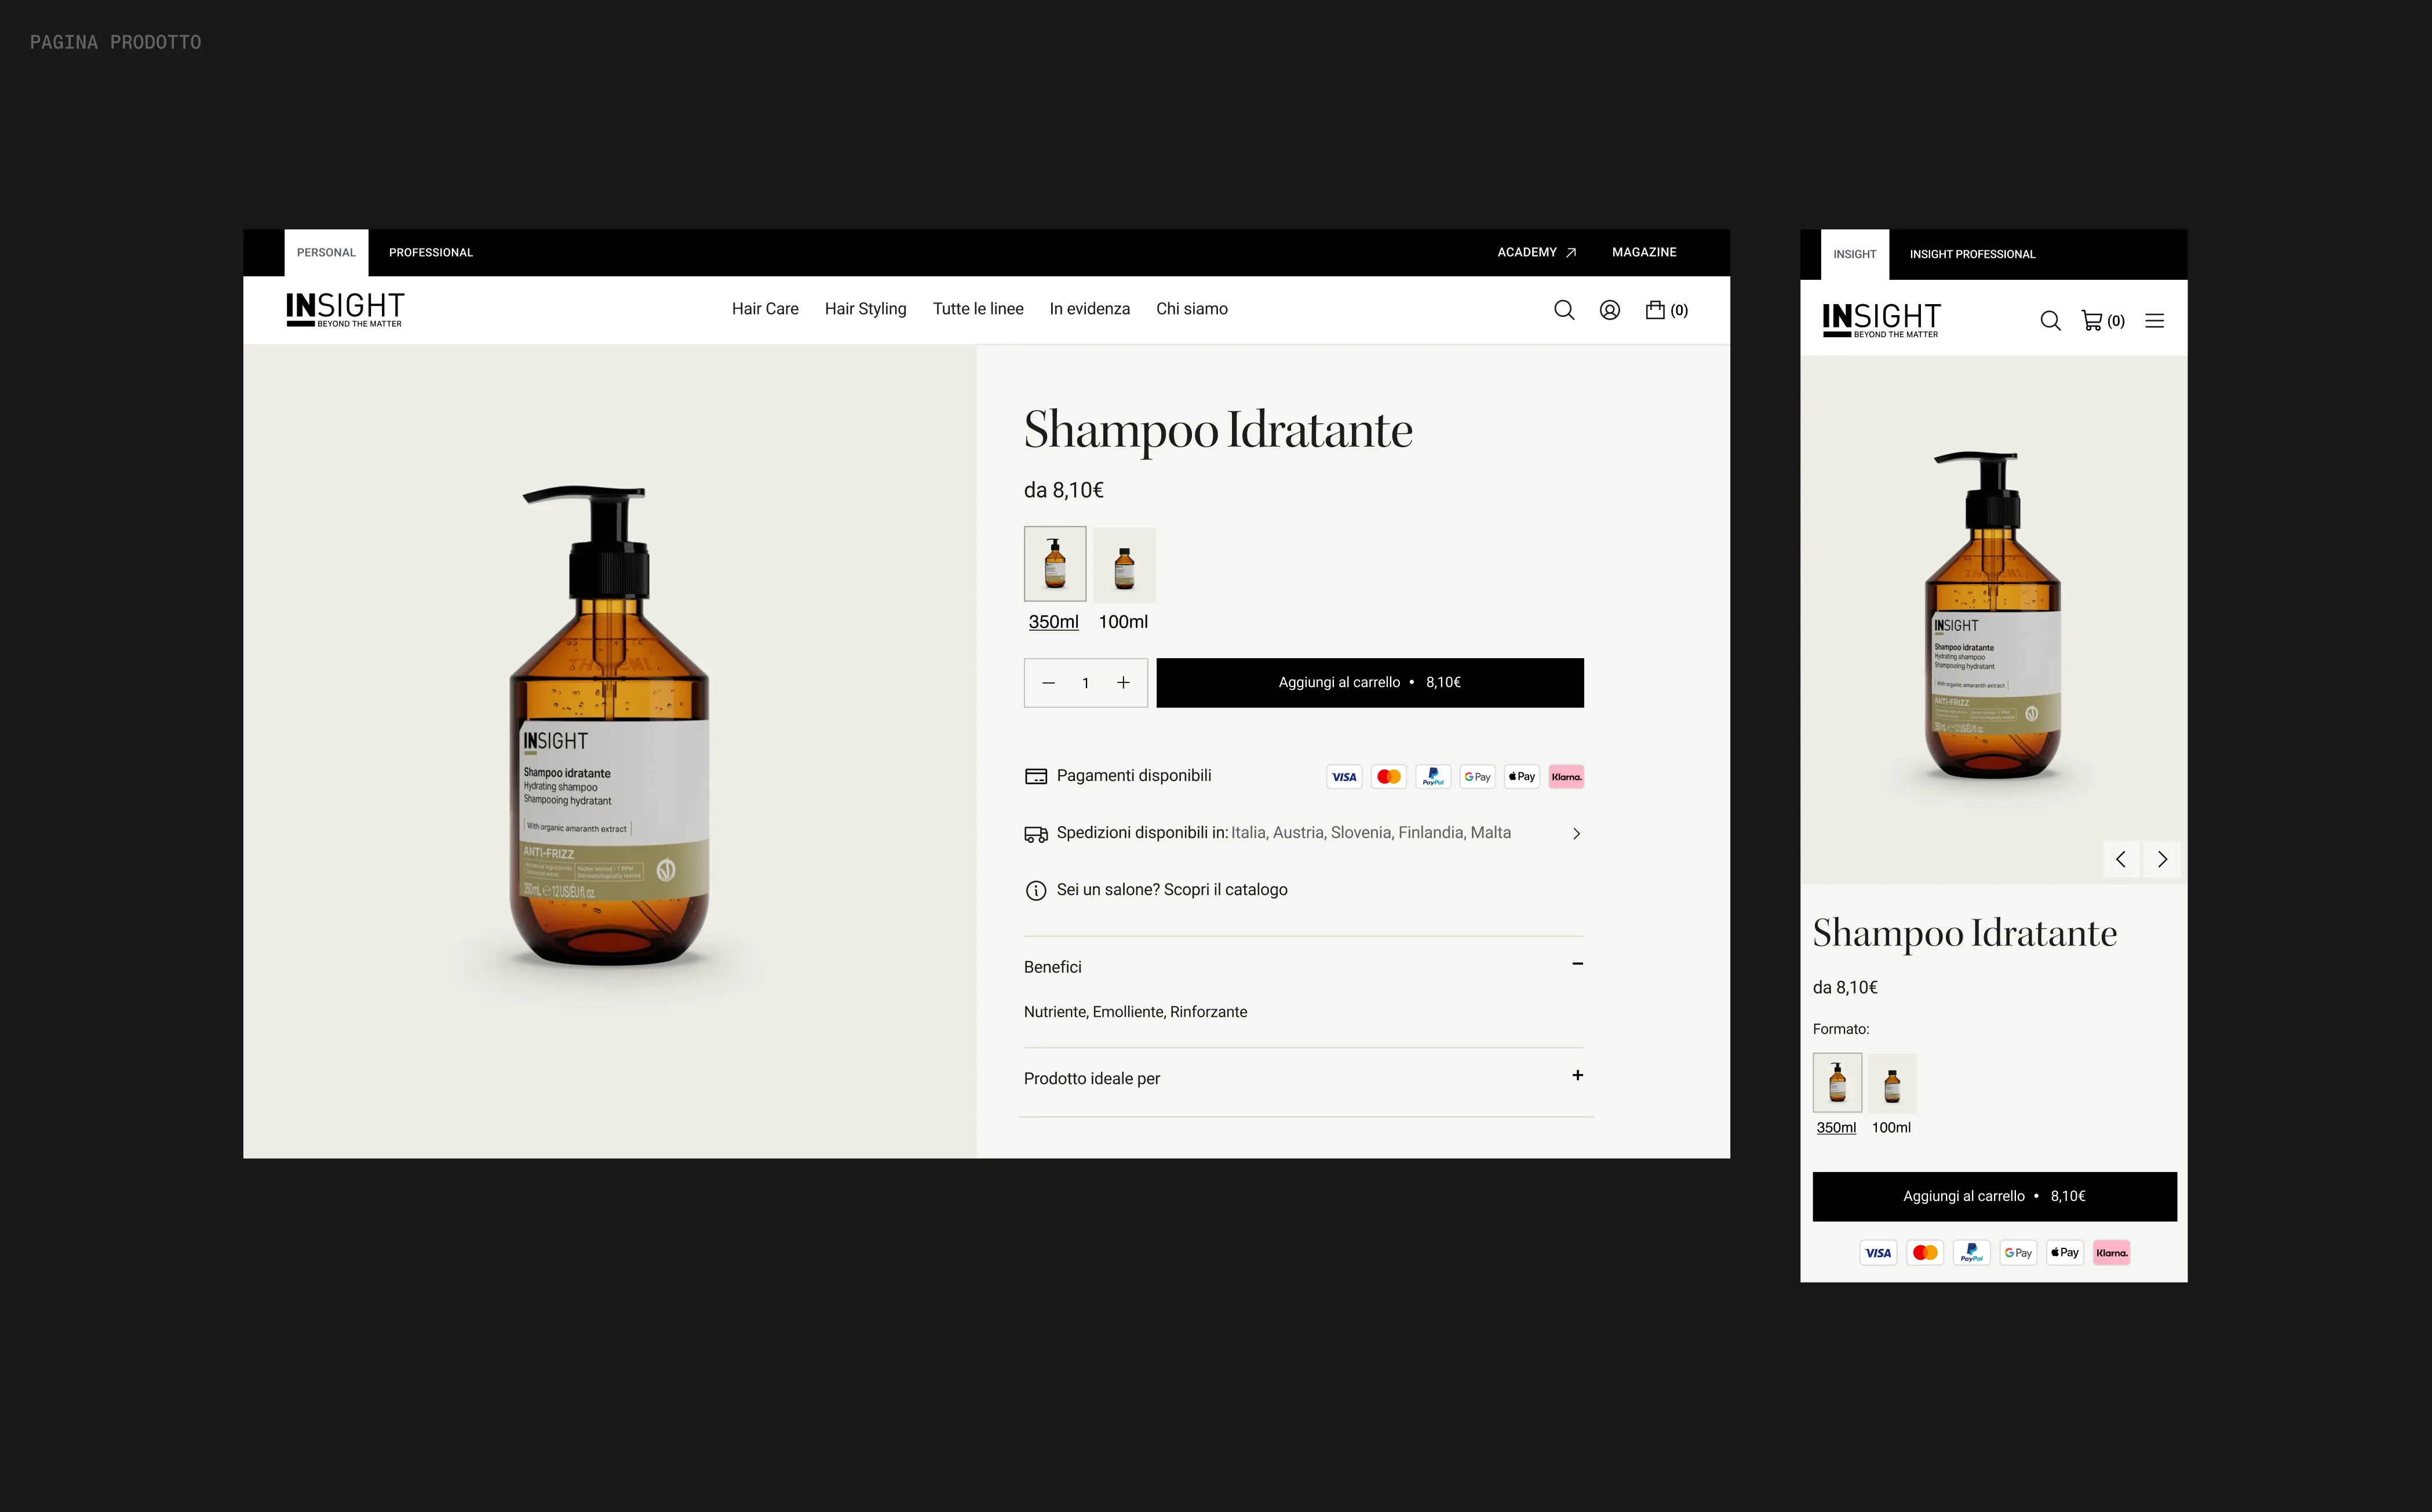Viewport: 2432px width, 1512px height.
Task: Click the info icon beside Sei un salone
Action: (1036, 890)
